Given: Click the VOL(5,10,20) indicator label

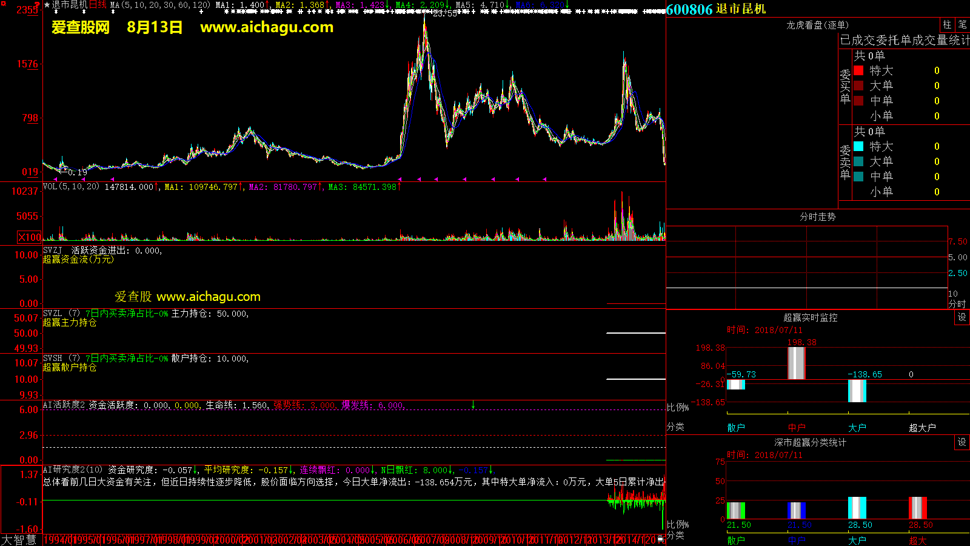Looking at the screenshot, I should tap(71, 187).
